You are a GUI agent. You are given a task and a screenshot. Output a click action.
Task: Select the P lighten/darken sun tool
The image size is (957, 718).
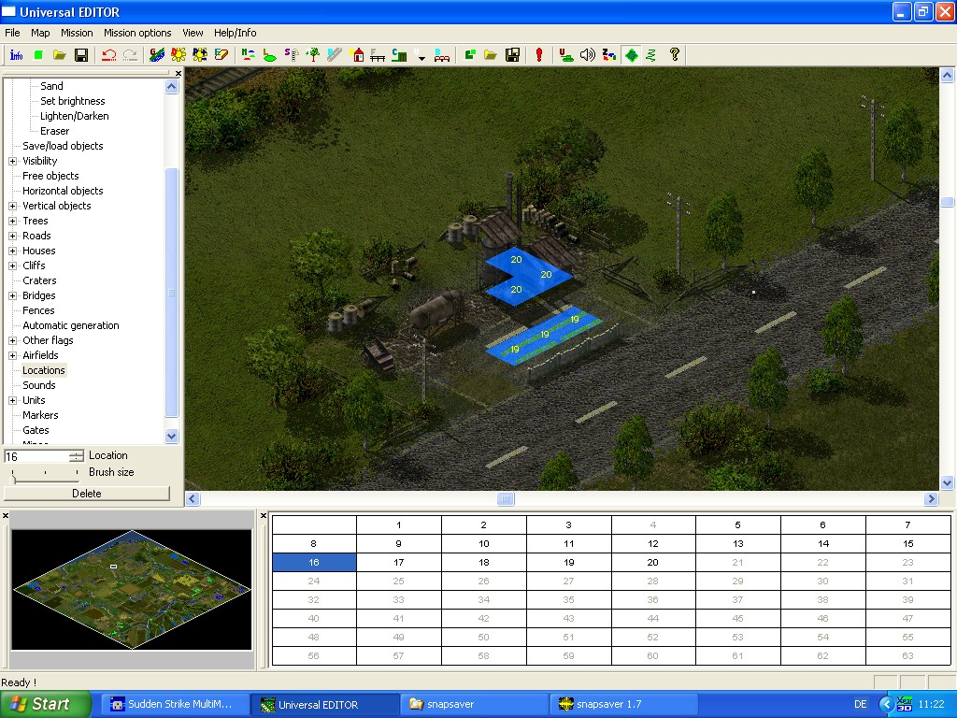[200, 55]
